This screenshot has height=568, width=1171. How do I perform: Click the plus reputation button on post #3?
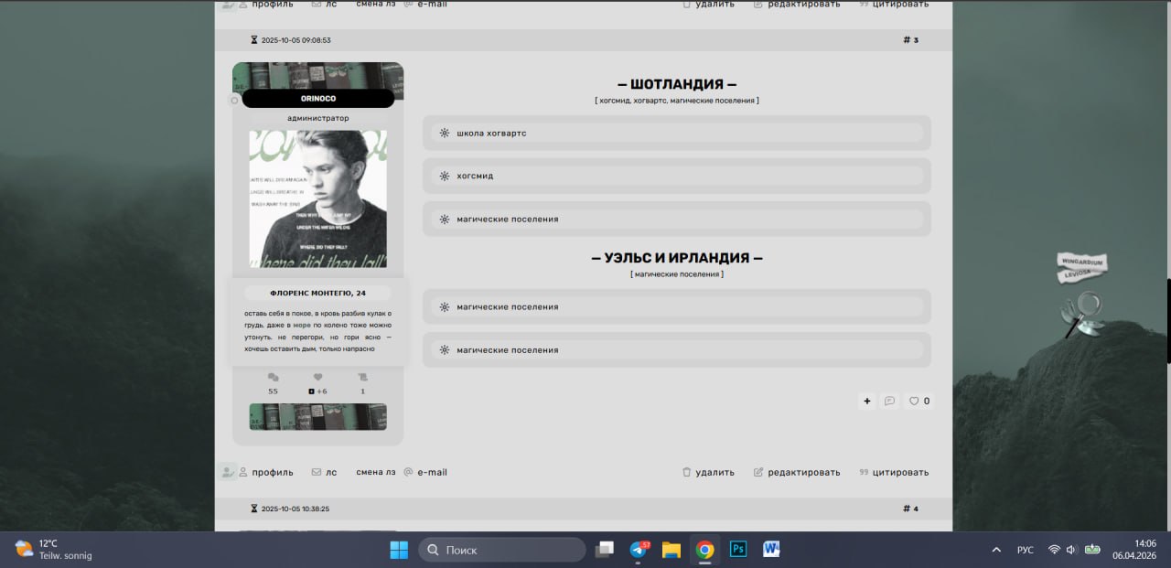click(866, 401)
